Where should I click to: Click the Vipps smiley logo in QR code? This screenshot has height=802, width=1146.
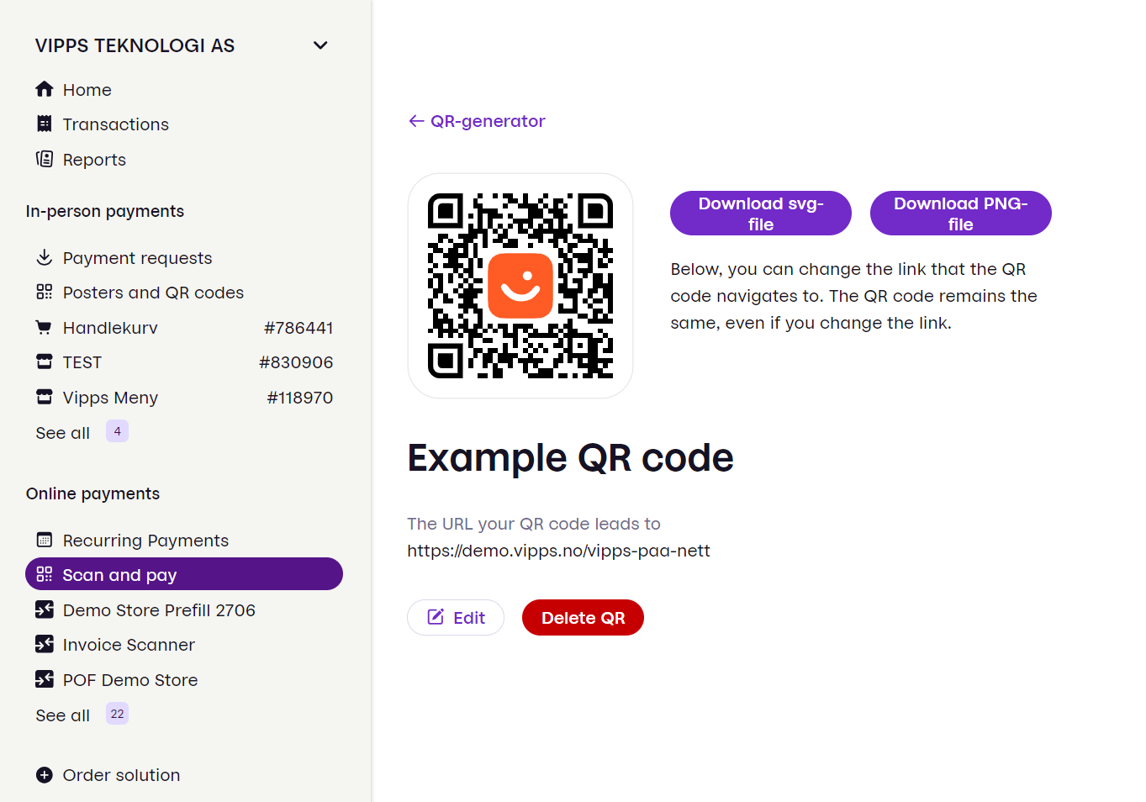(x=520, y=286)
